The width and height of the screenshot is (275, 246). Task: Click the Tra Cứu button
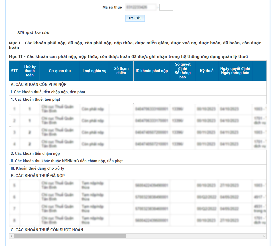pyautogui.click(x=135, y=18)
